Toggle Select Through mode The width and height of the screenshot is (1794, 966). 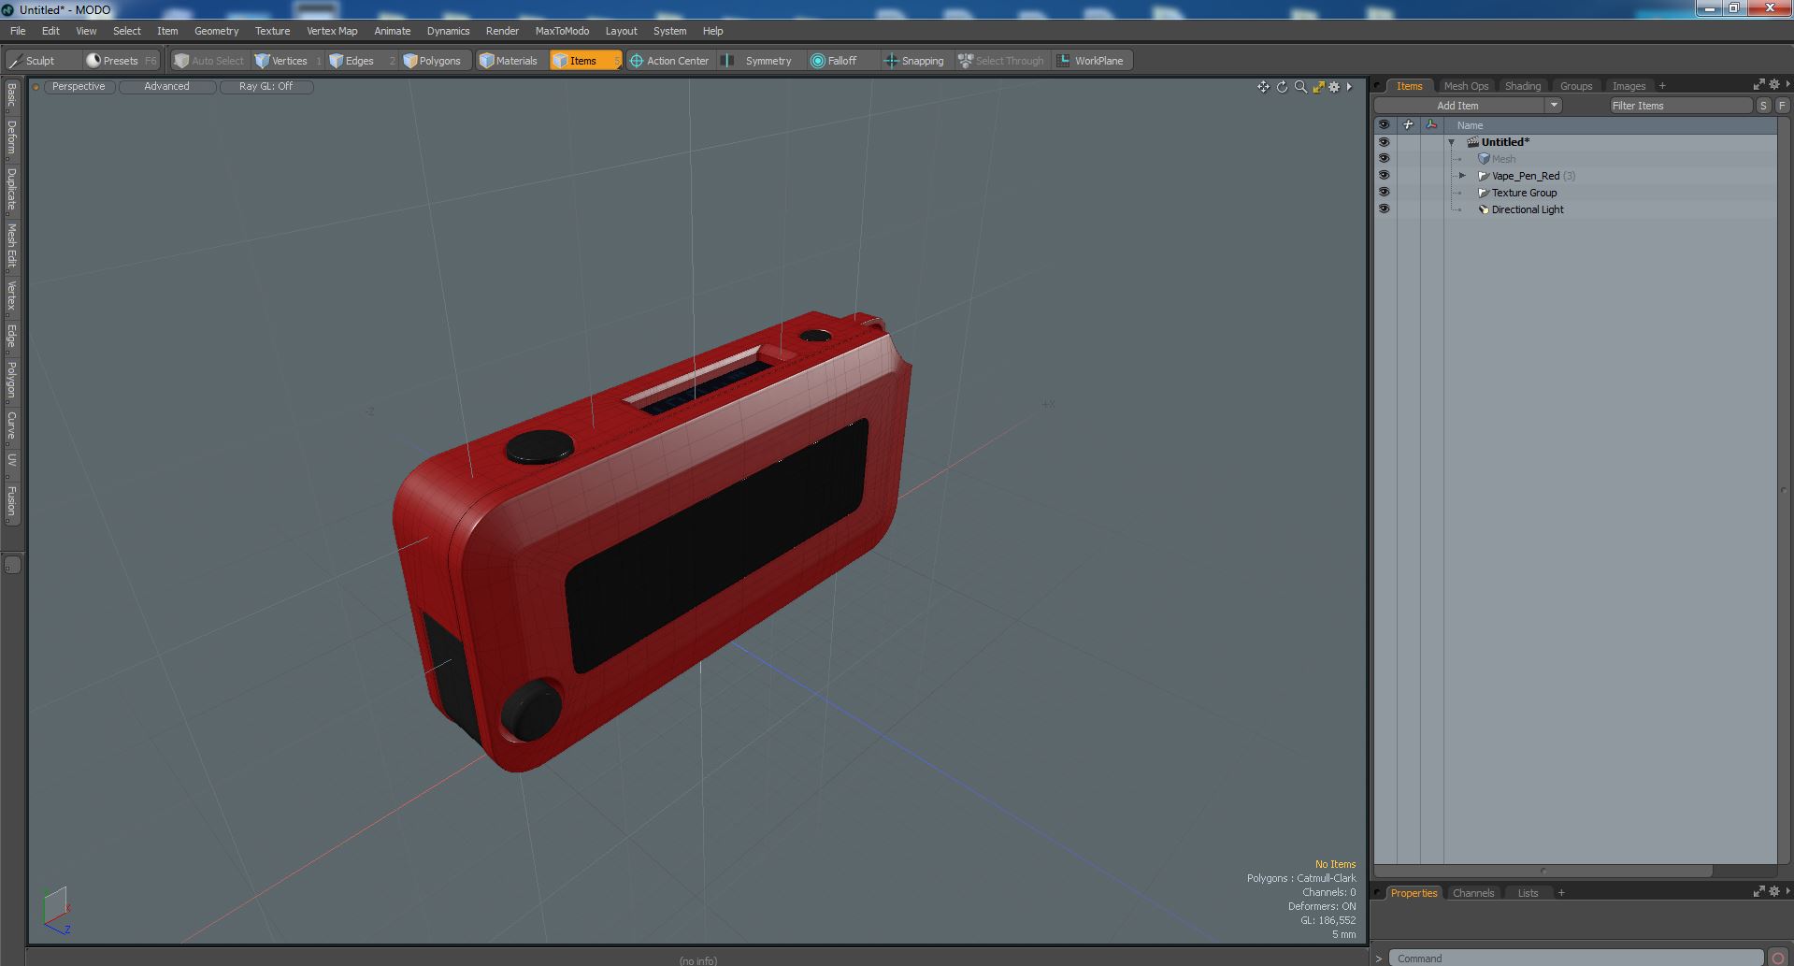point(1001,61)
